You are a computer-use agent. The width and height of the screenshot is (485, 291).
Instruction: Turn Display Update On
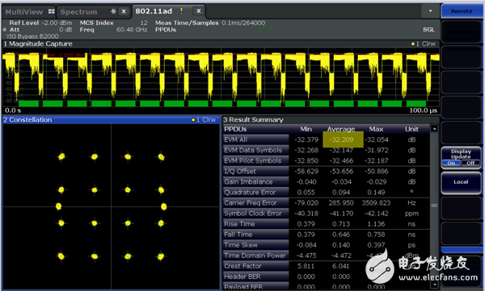(x=451, y=163)
